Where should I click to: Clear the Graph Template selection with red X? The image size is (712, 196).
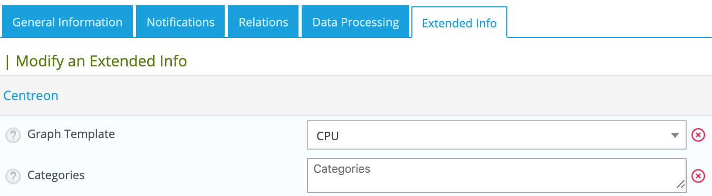[x=698, y=135]
